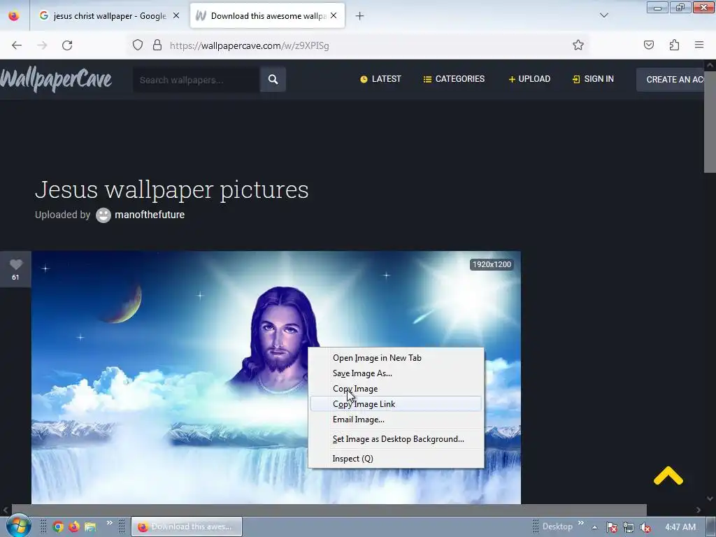The height and width of the screenshot is (537, 716).
Task: Launch Firefox from the quick launch bar
Action: tap(74, 527)
